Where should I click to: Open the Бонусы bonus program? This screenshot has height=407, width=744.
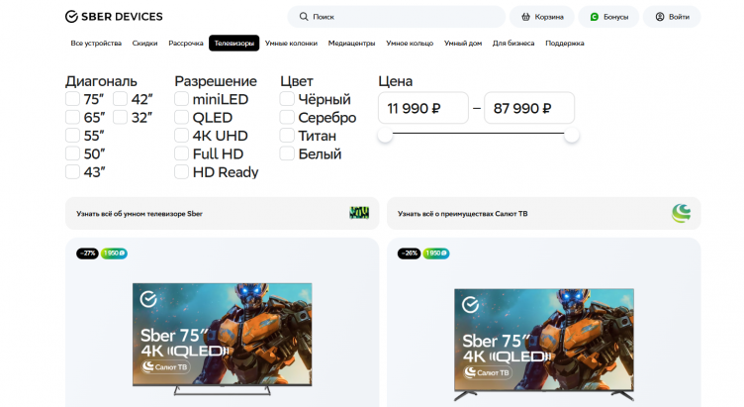pos(608,17)
